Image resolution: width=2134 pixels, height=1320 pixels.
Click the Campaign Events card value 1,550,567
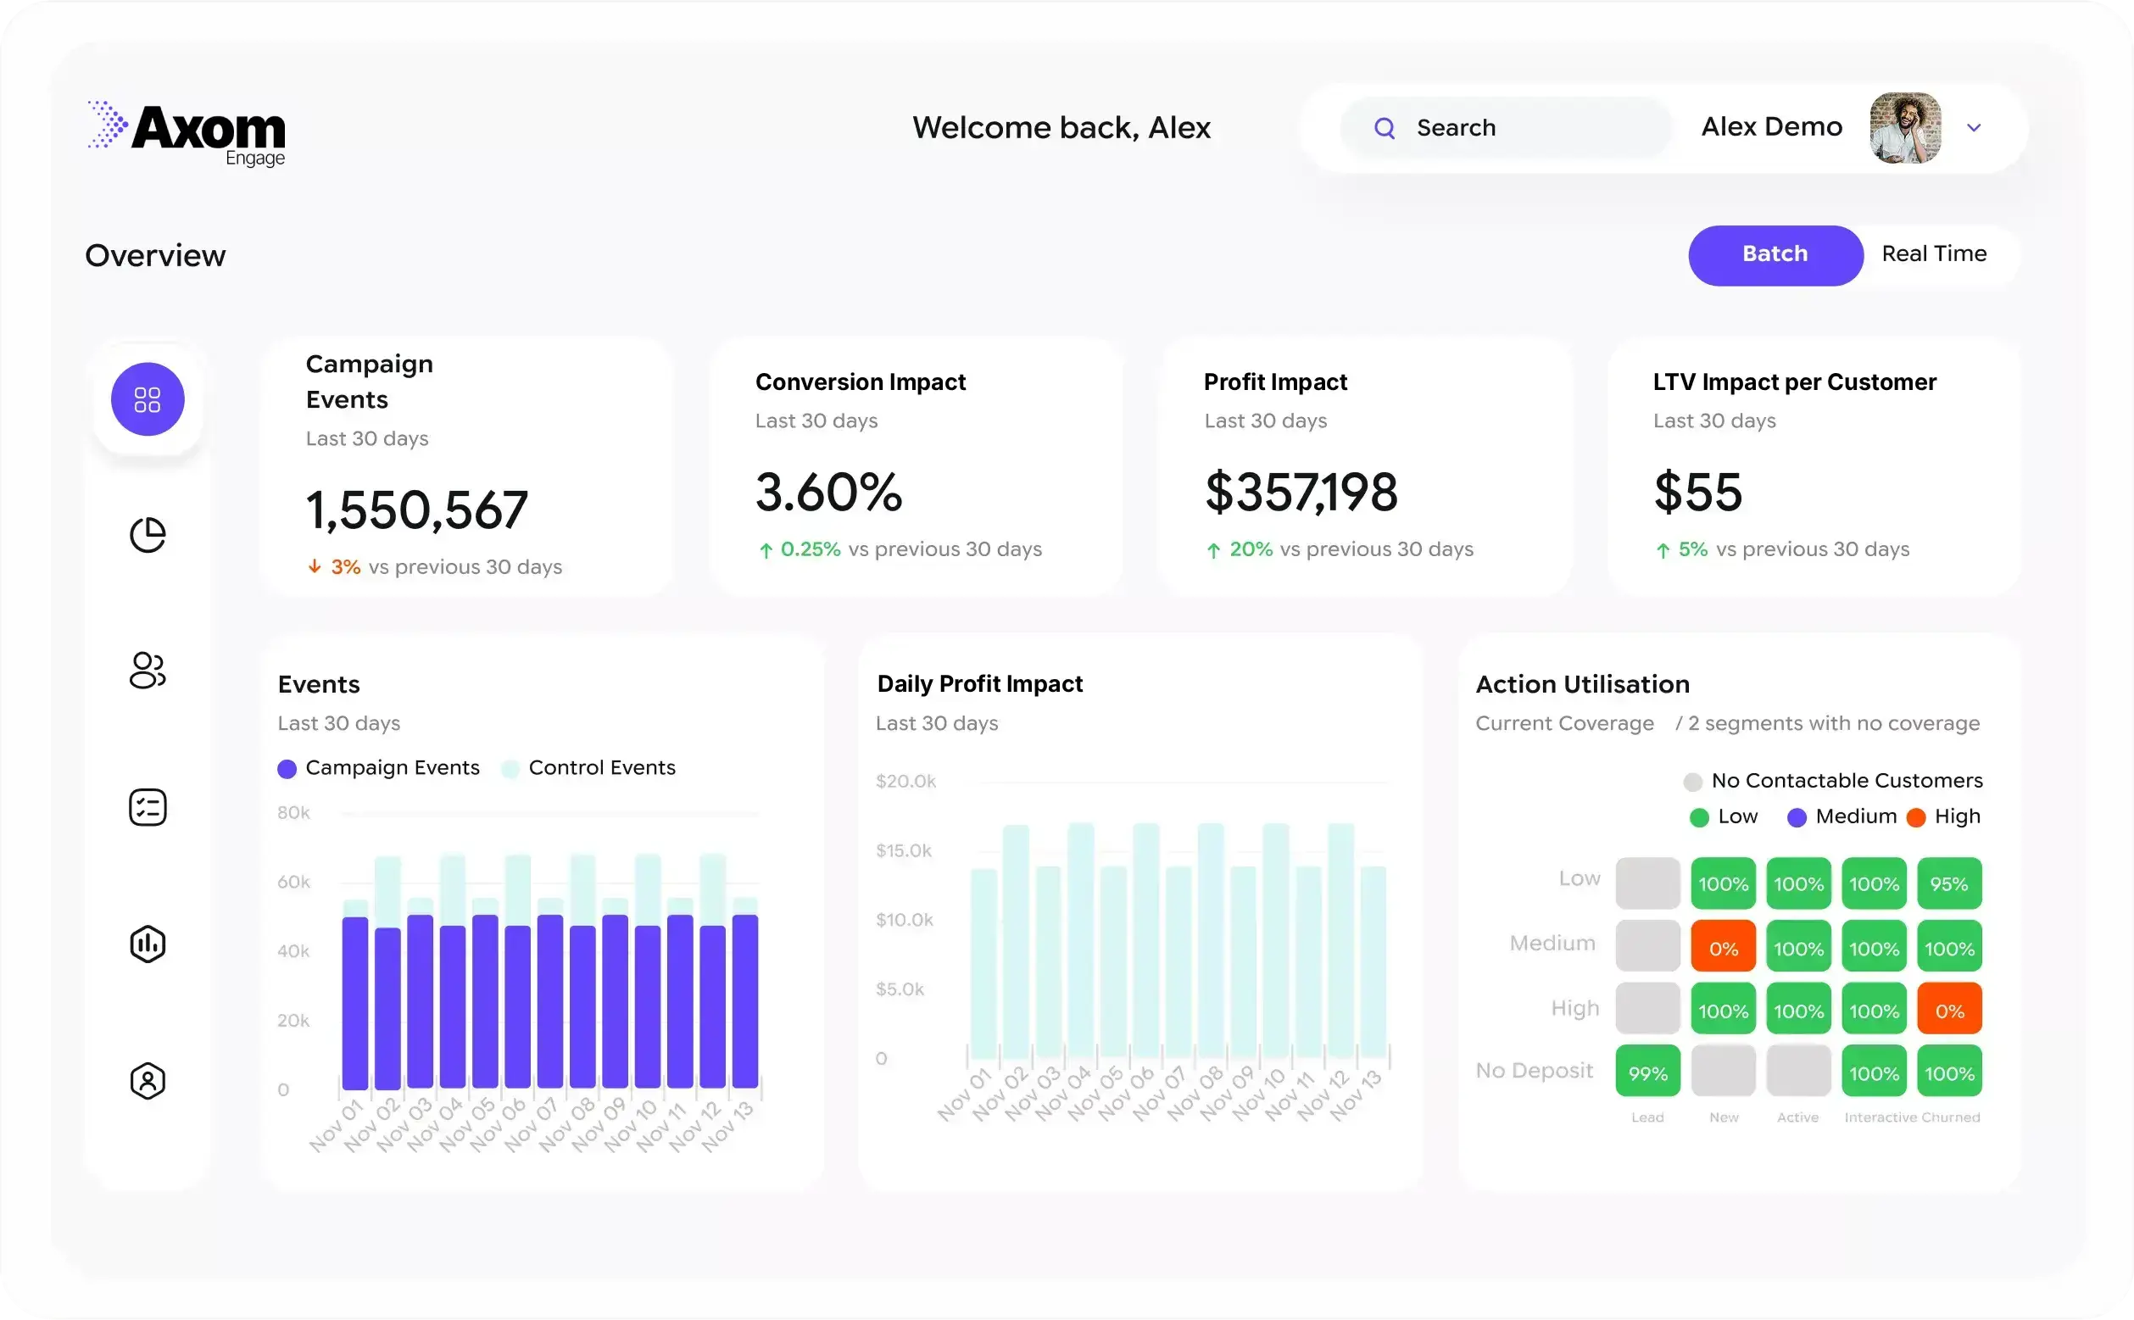[417, 510]
